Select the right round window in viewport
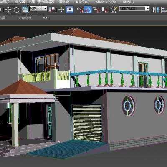The height and width of the screenshot is (167, 167). point(159,105)
